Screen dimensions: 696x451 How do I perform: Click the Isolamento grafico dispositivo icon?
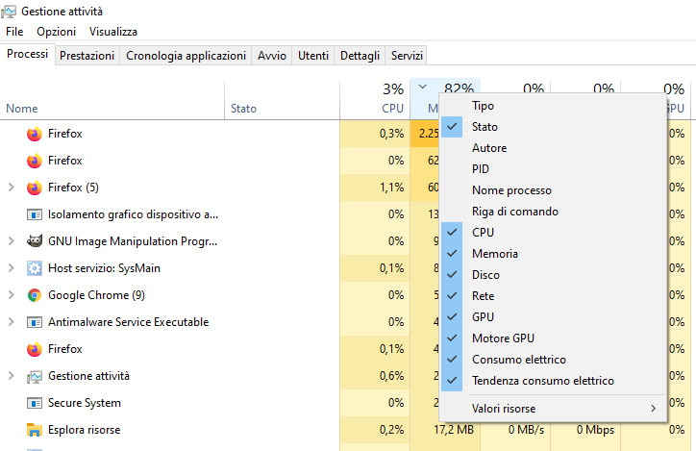(35, 214)
